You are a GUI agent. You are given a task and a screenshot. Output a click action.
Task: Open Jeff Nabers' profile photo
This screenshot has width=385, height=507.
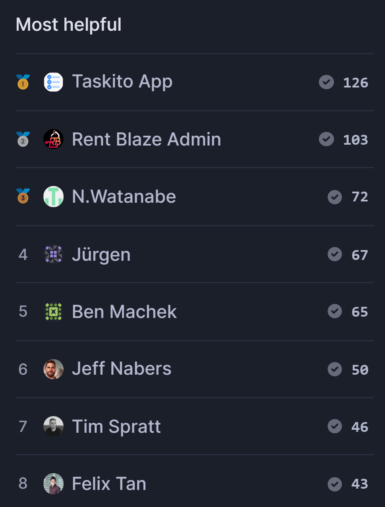click(x=54, y=369)
